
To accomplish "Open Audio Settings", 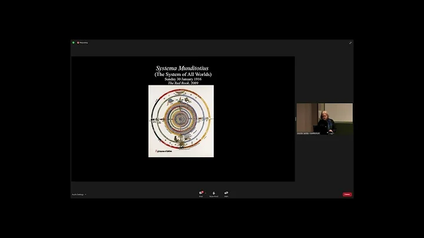I will pyautogui.click(x=78, y=194).
